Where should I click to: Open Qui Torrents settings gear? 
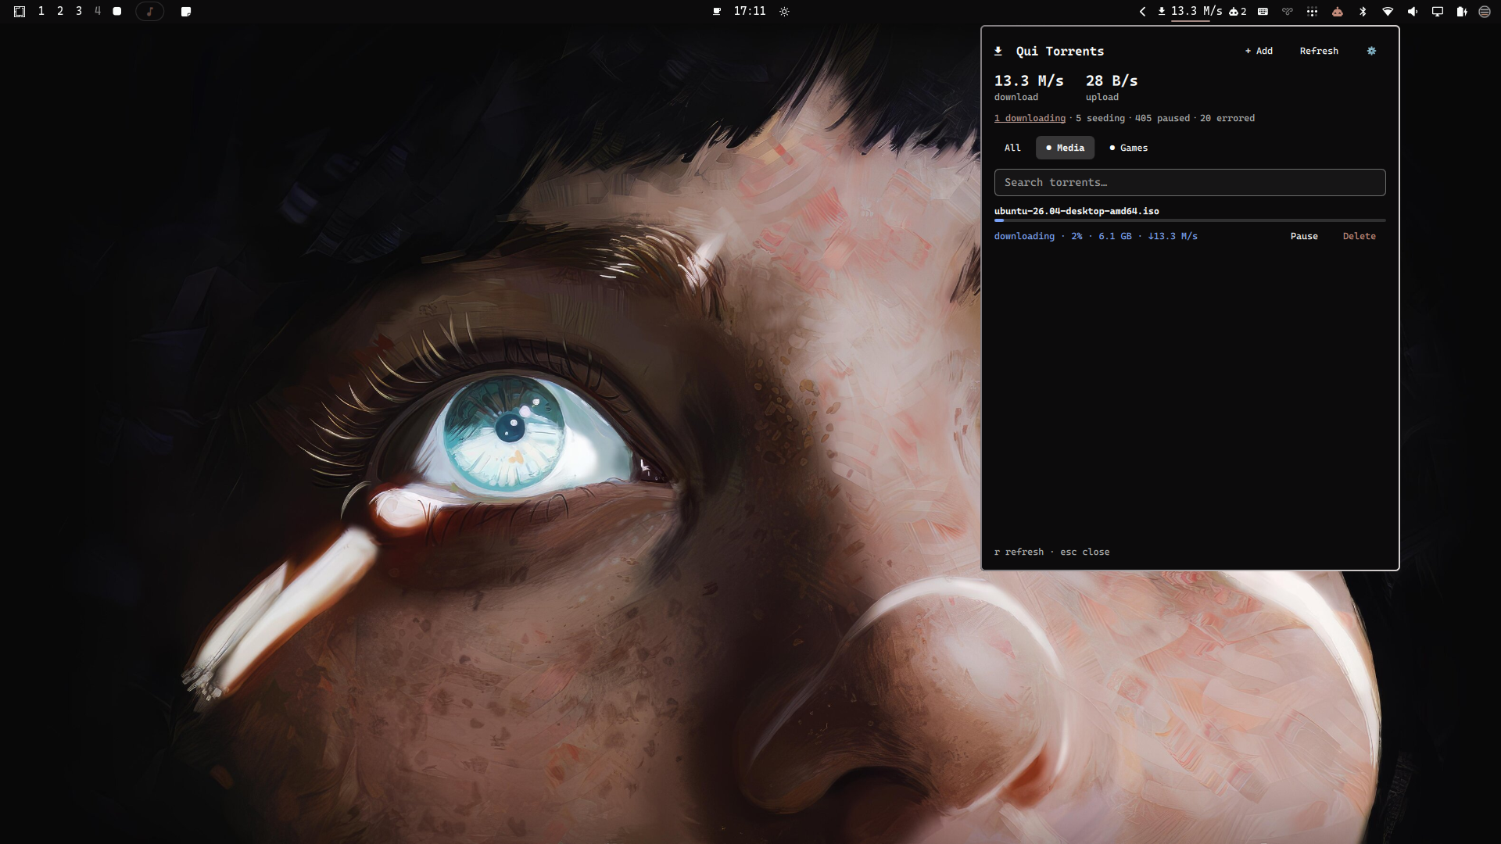point(1371,51)
